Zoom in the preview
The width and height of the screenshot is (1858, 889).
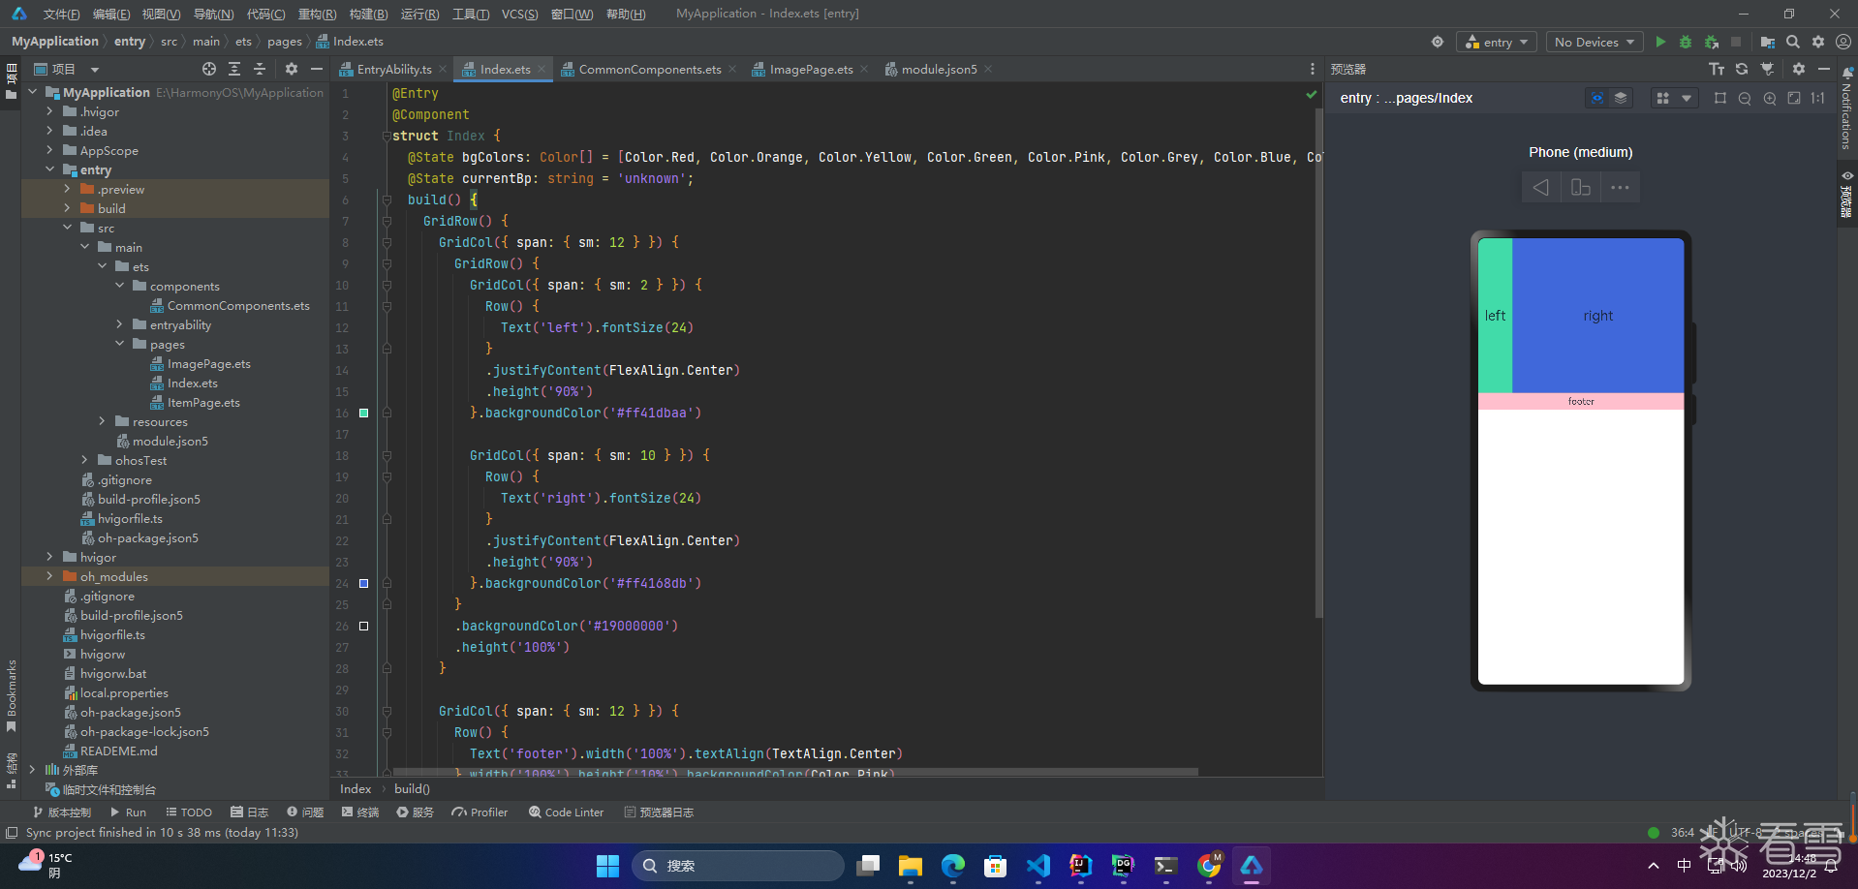[1770, 98]
